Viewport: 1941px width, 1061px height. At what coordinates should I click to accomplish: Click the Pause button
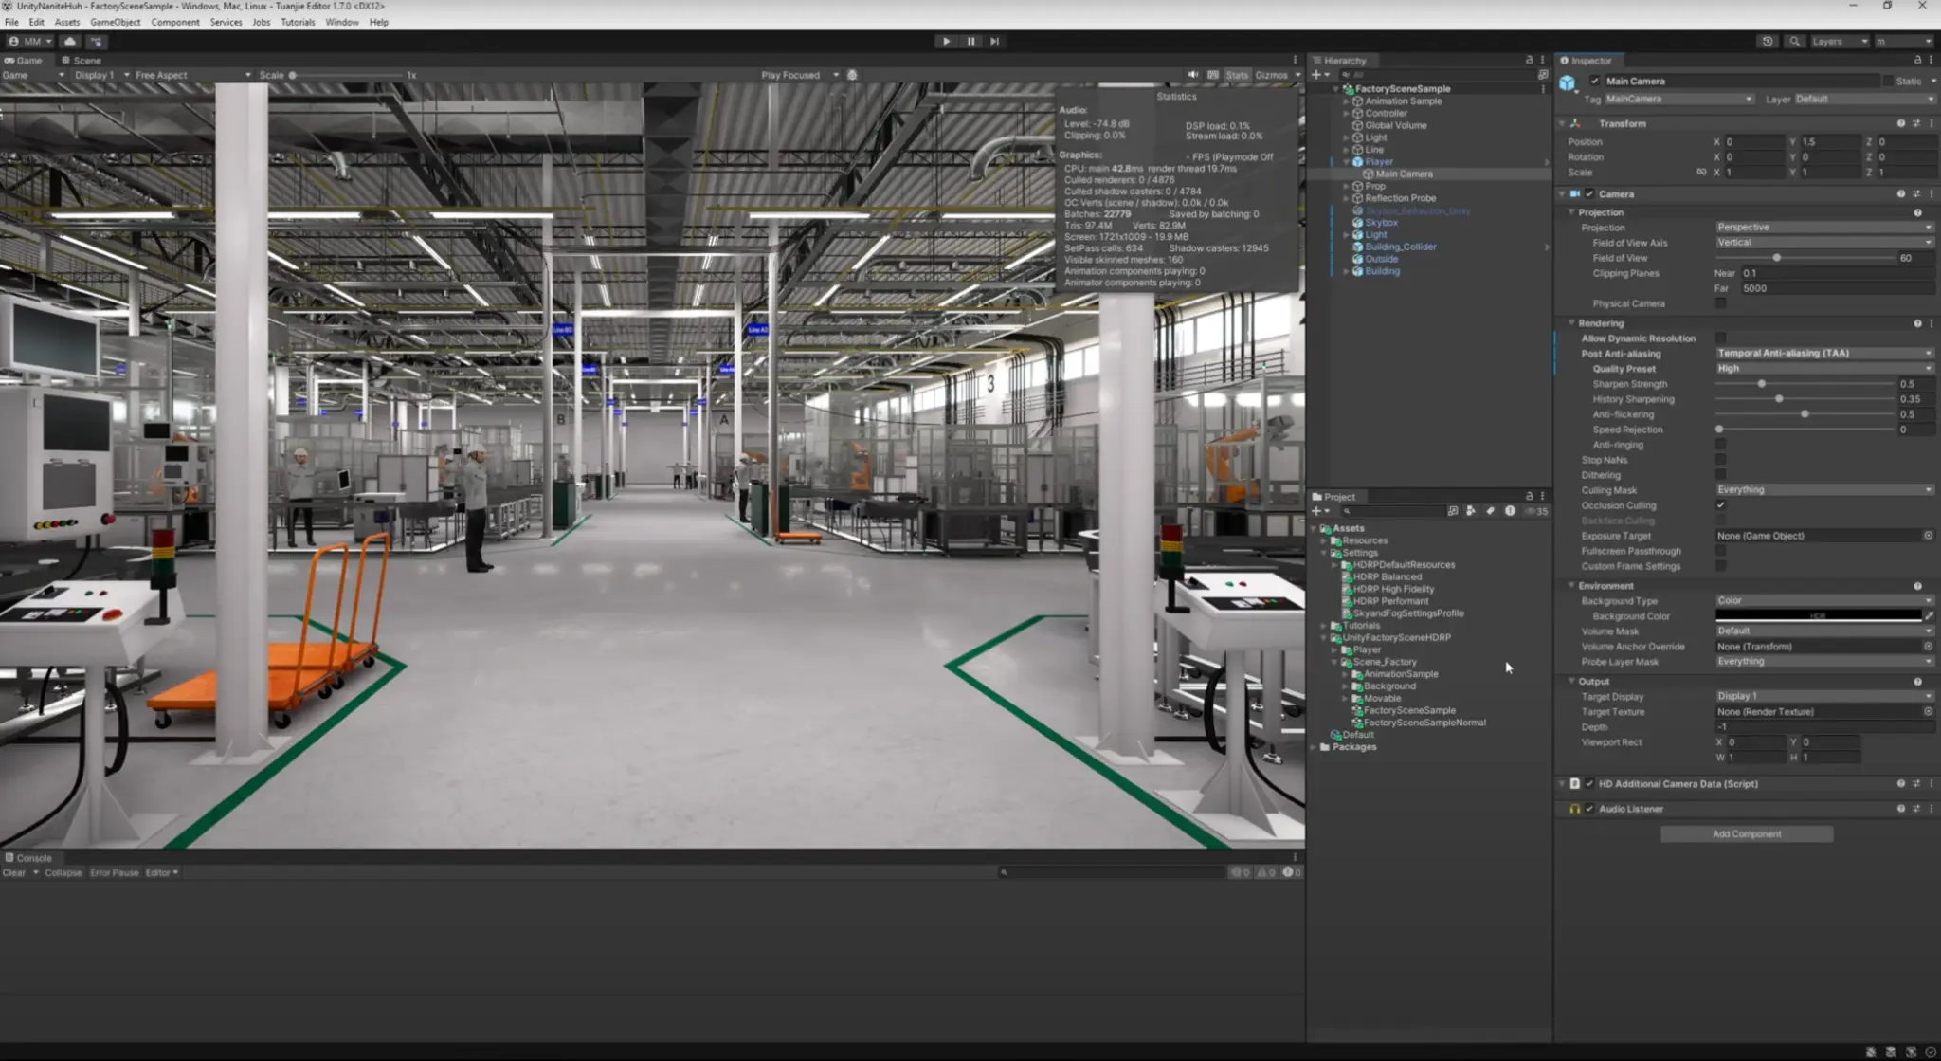(970, 41)
